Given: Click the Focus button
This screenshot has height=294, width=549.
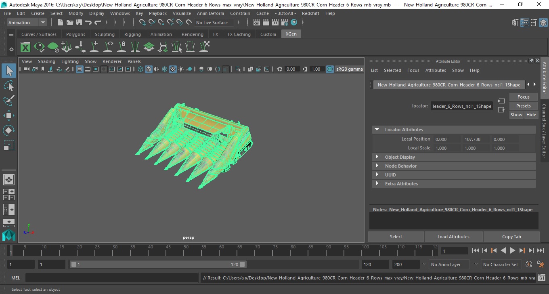Looking at the screenshot, I should pyautogui.click(x=523, y=97).
